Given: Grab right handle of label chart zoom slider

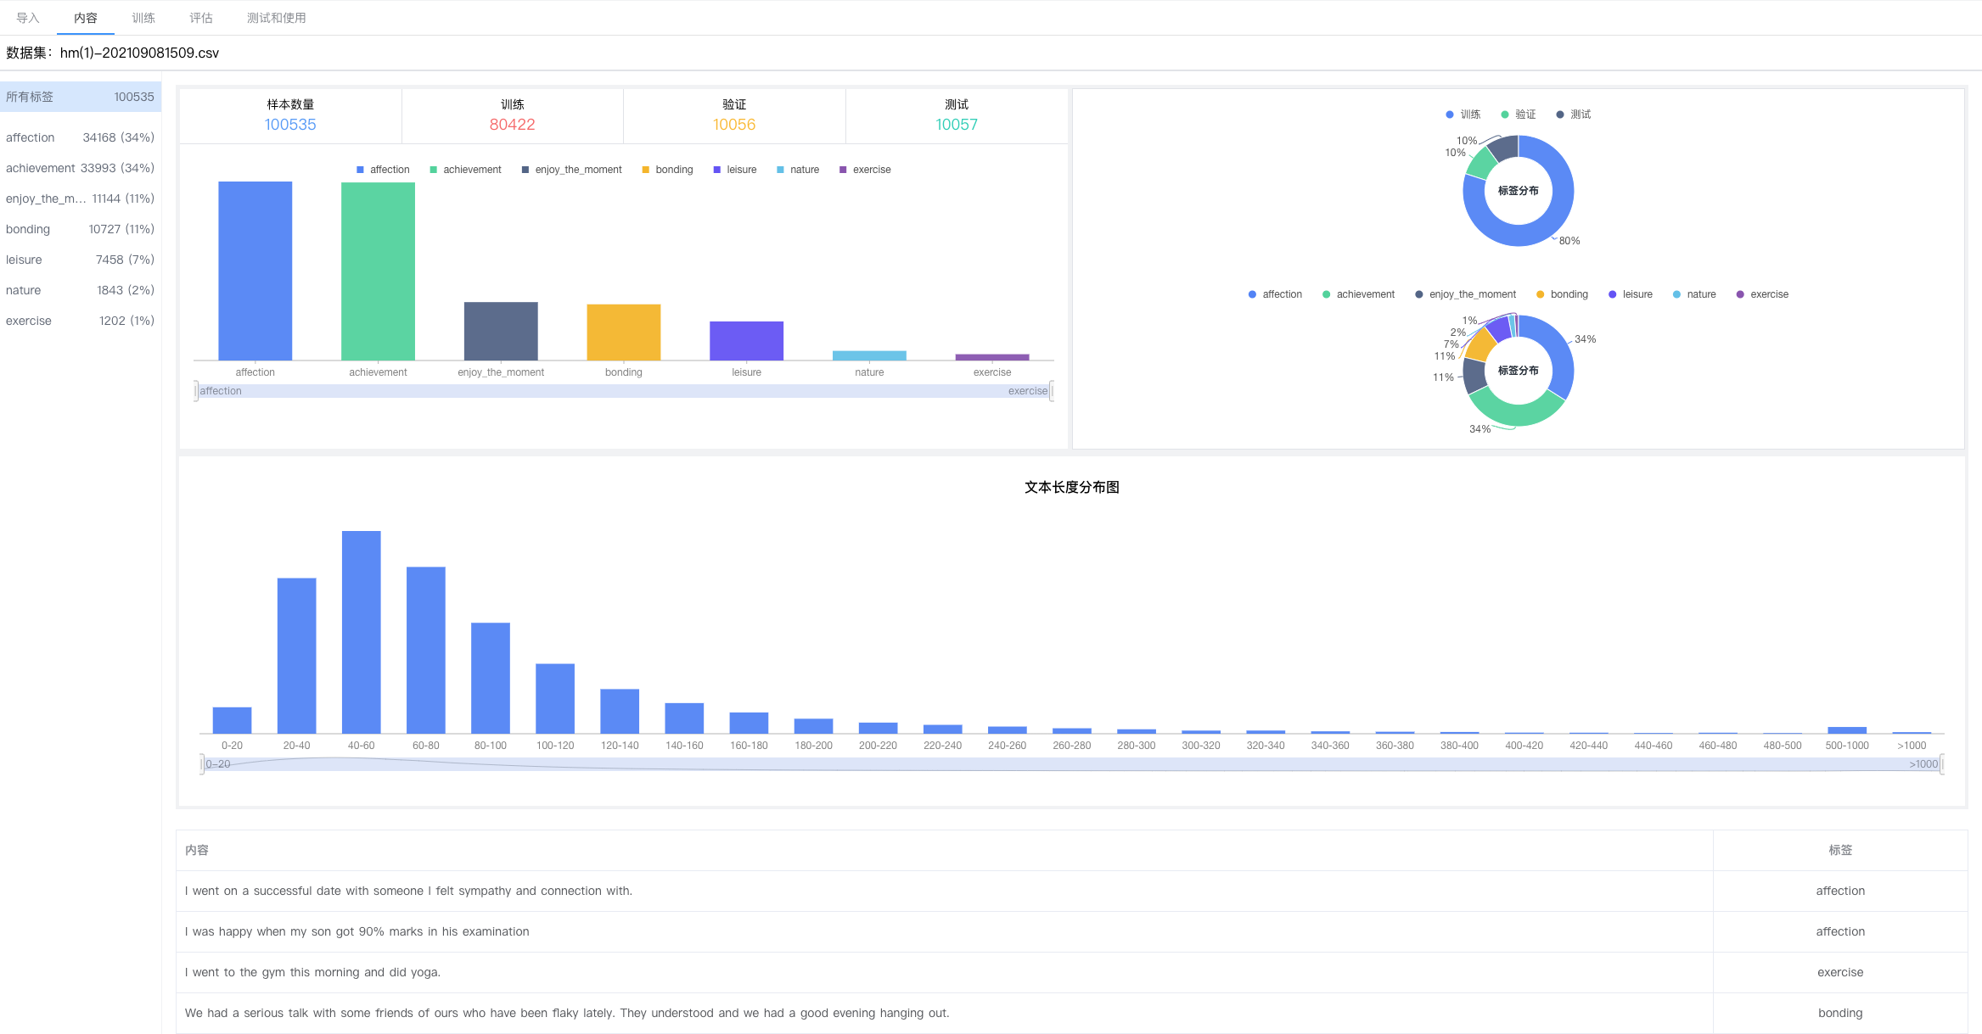Looking at the screenshot, I should [x=1052, y=391].
